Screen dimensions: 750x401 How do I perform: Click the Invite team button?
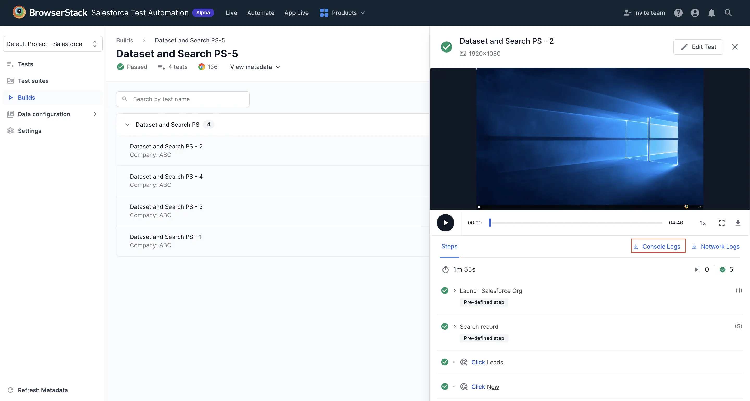coord(644,13)
